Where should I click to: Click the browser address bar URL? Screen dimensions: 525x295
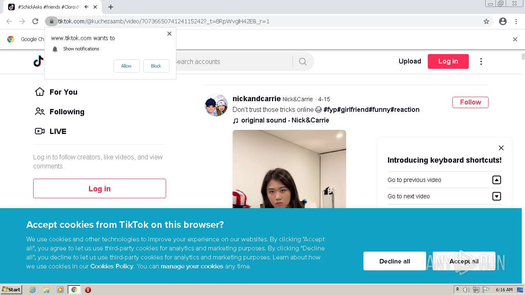coord(164,21)
